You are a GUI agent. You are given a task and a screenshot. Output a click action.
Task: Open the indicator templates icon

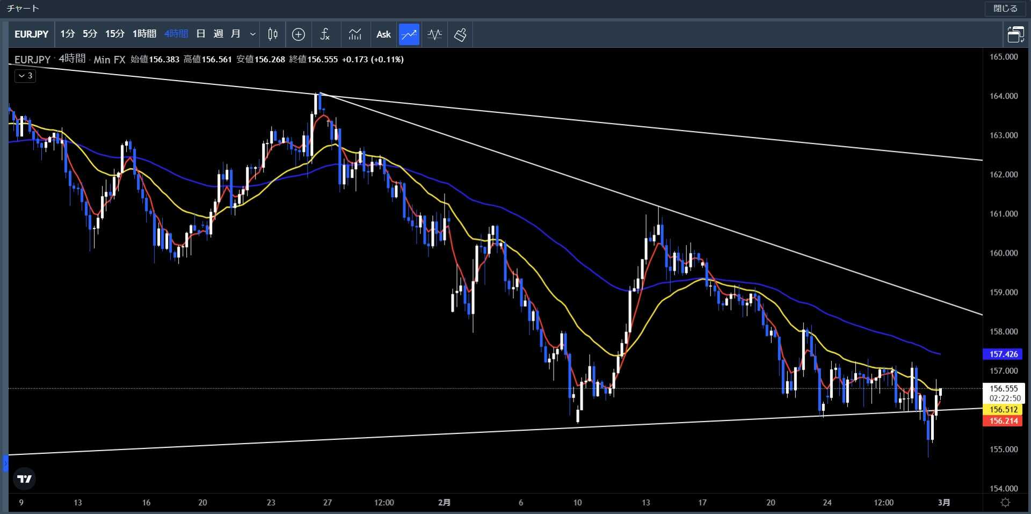coord(355,34)
